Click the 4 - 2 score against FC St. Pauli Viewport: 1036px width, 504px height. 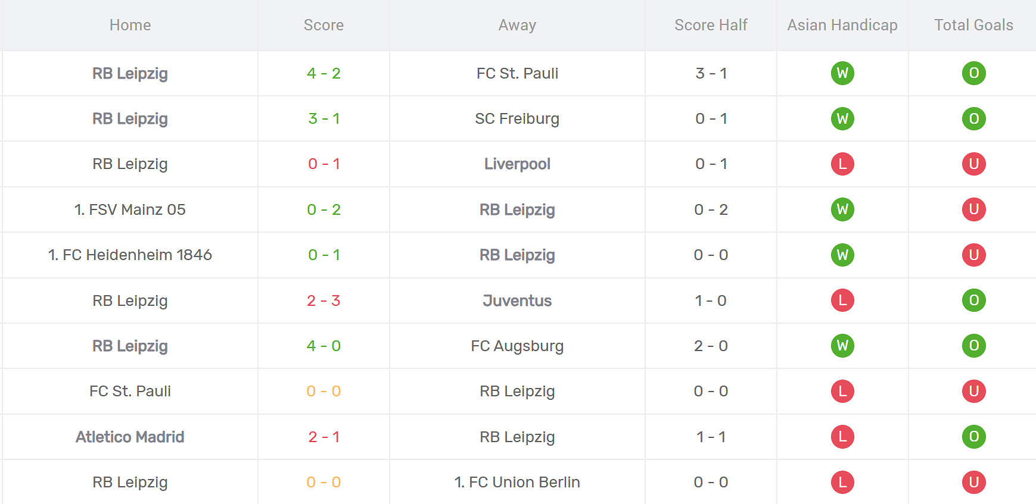click(323, 73)
